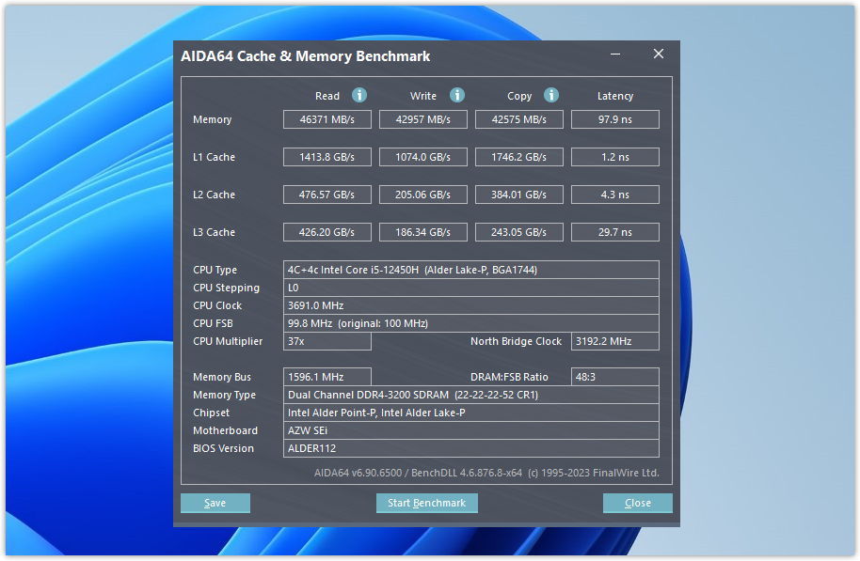Minimize the AIDA64 benchmark window
This screenshot has height=561, width=860.
click(x=615, y=55)
